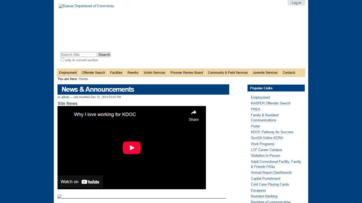Screen dimensions: 362x203
Task: Click the PREA popular link
Action: [255, 109]
